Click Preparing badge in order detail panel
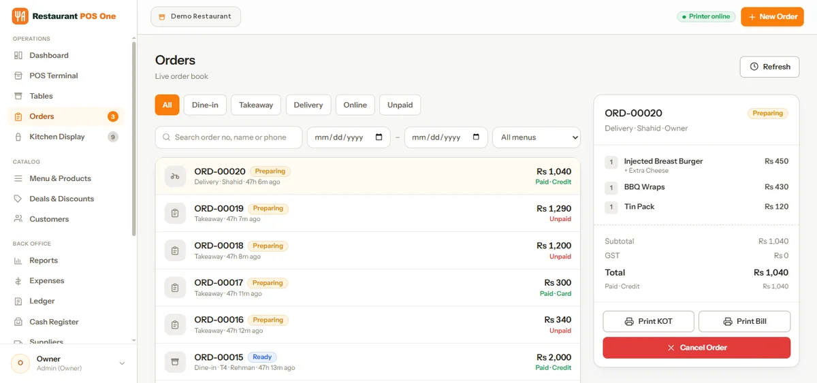Image resolution: width=817 pixels, height=383 pixels. (767, 114)
